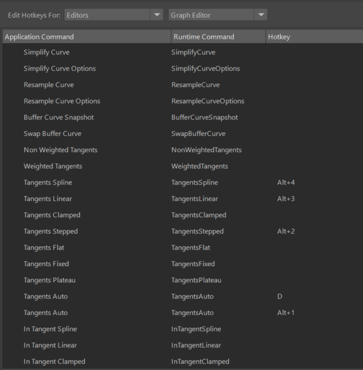The image size is (363, 370).
Task: Select the In Tangent Spline command
Action: (x=50, y=329)
